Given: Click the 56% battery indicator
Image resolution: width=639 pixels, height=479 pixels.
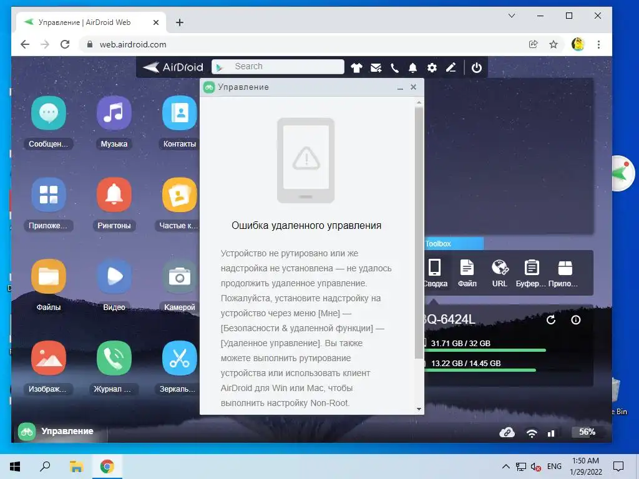Looking at the screenshot, I should point(587,432).
